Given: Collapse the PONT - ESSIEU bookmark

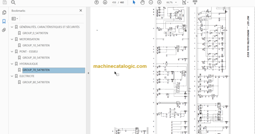Looking at the screenshot, I should coord(12,52).
